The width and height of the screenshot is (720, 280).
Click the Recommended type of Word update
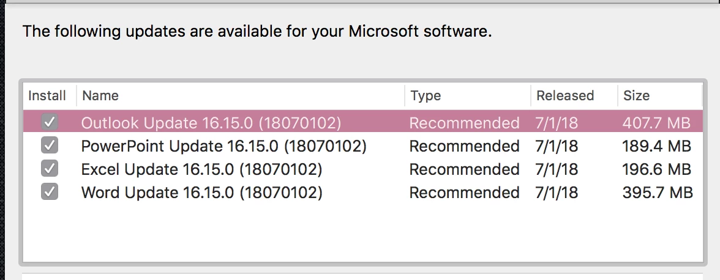(x=464, y=193)
